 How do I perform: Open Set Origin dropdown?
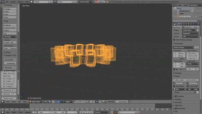[x=10, y=37]
